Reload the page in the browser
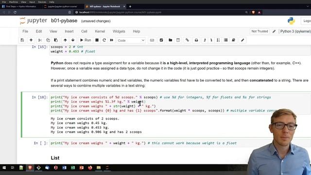This screenshot has height=175, width=311. [15, 12]
